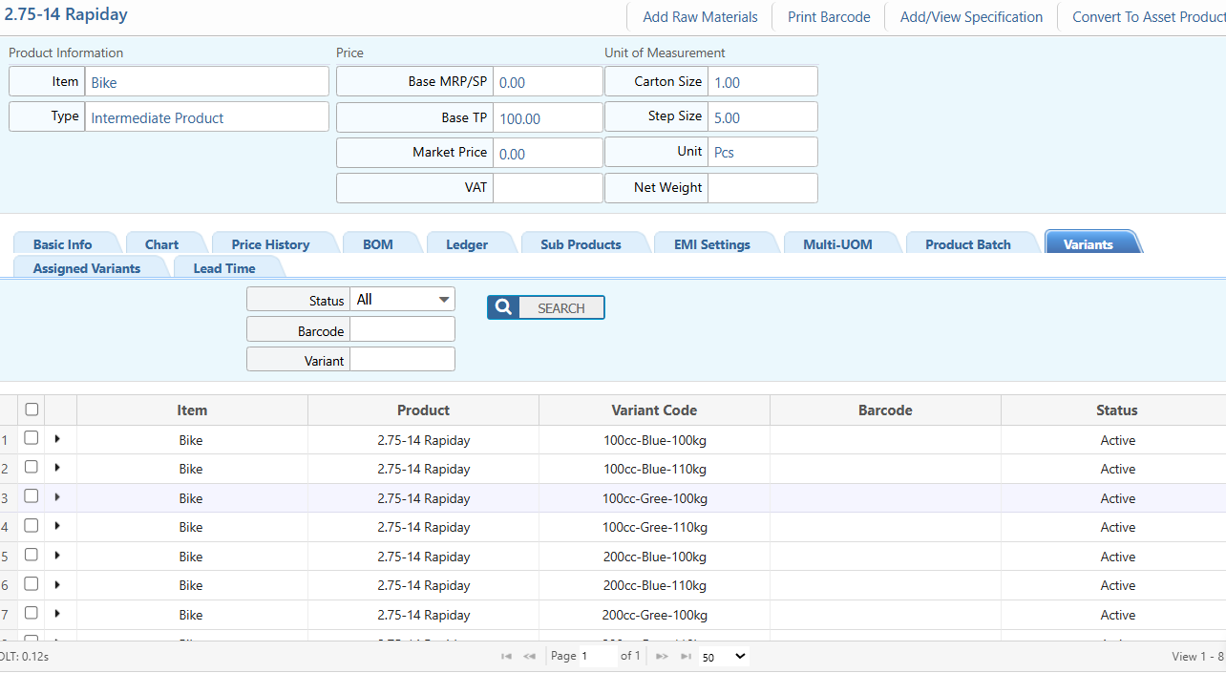The width and height of the screenshot is (1226, 673).
Task: Open the Assigned Variants tab
Action: [x=86, y=268]
